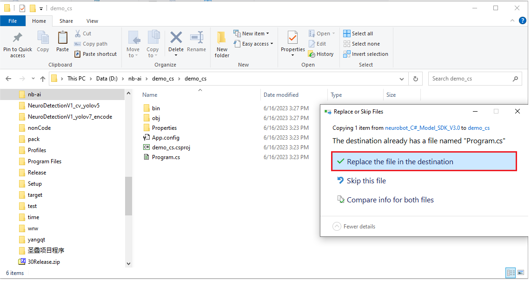Open the Move to dropdown
This screenshot has width=531, height=281.
tap(133, 44)
